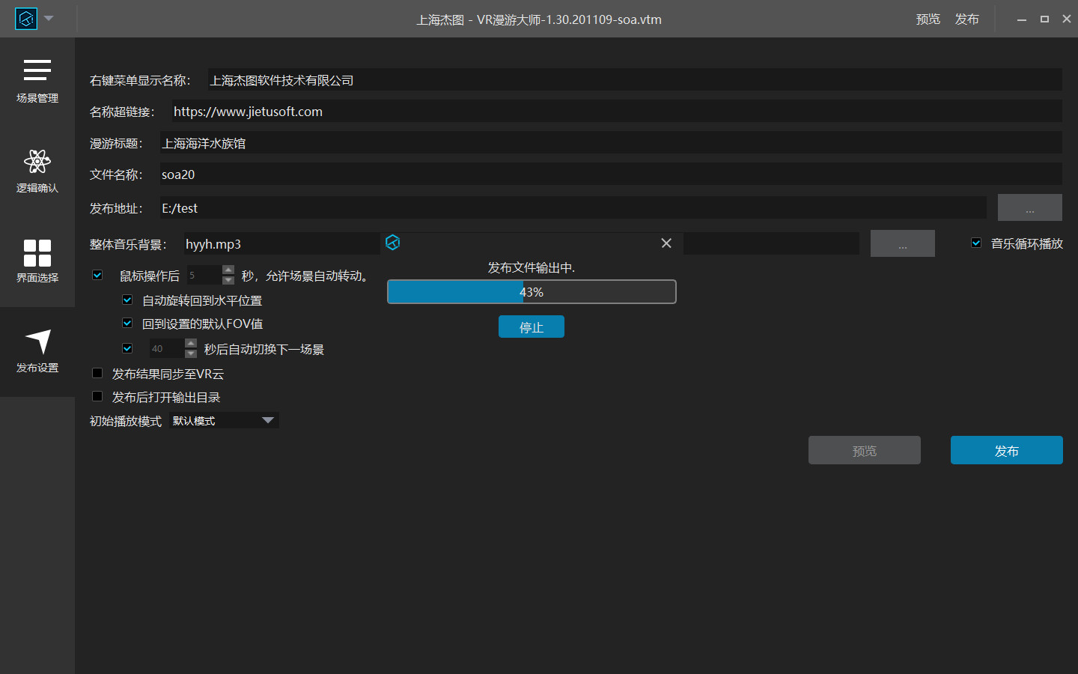Toggle the 音乐循环播放 music loop checkbox
This screenshot has height=674, width=1078.
pyautogui.click(x=976, y=243)
